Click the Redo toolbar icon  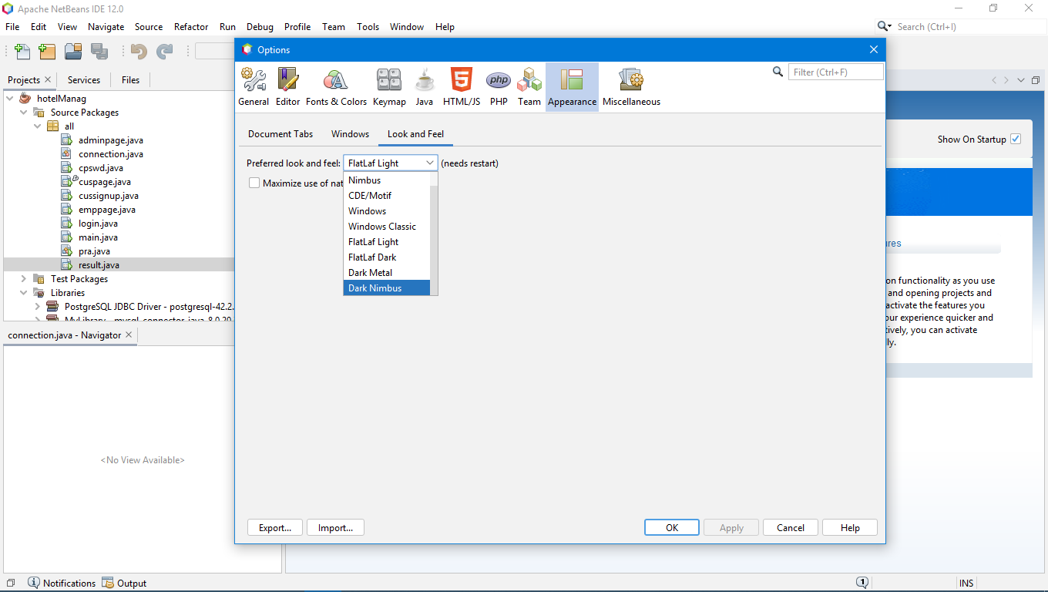coord(165,52)
